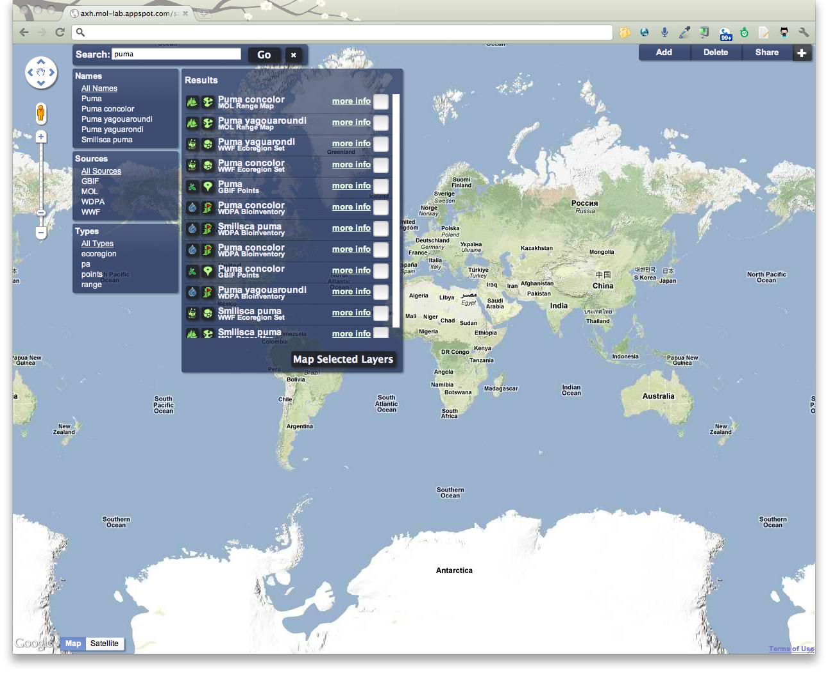
Task: Drop the Street View pegman icon
Action: [x=41, y=113]
